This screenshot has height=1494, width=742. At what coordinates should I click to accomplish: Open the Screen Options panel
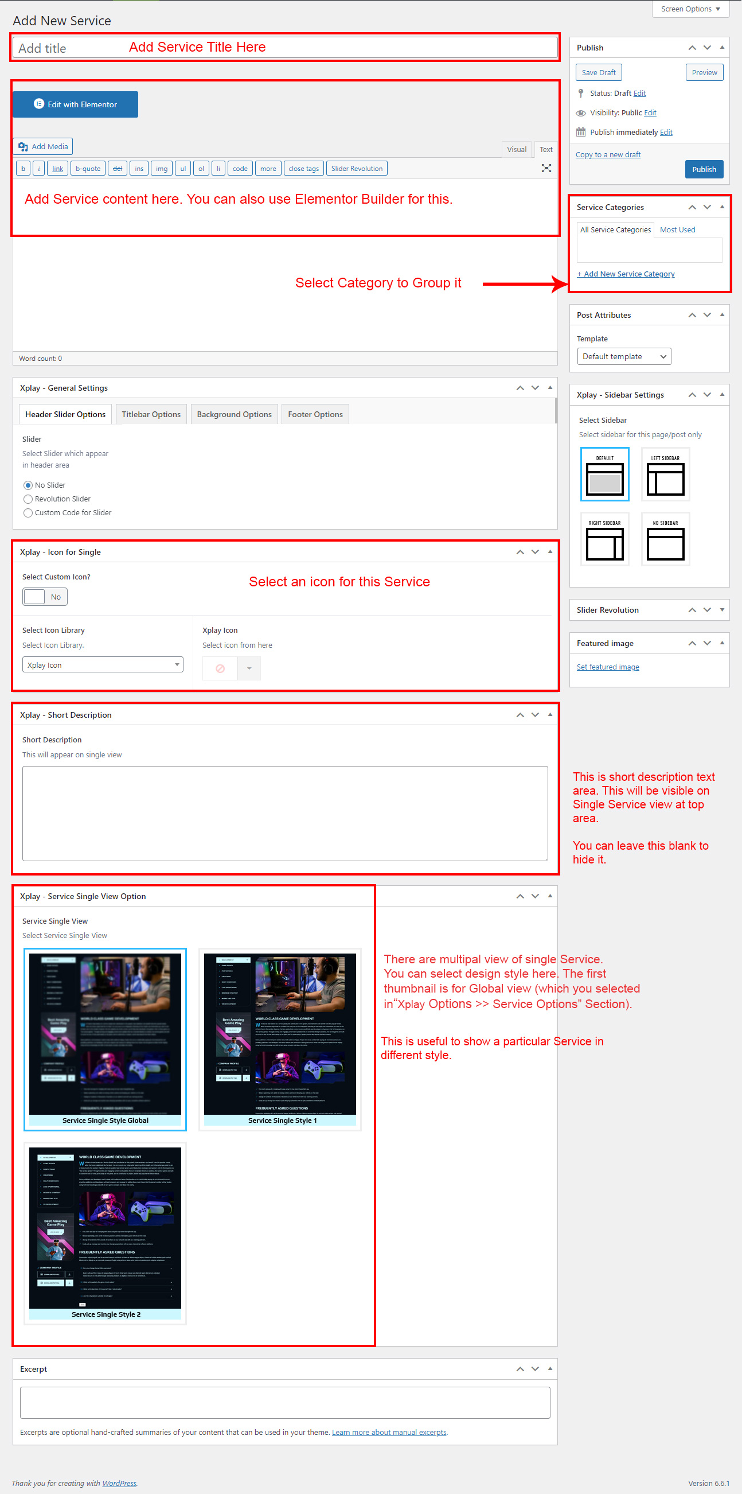(x=690, y=9)
